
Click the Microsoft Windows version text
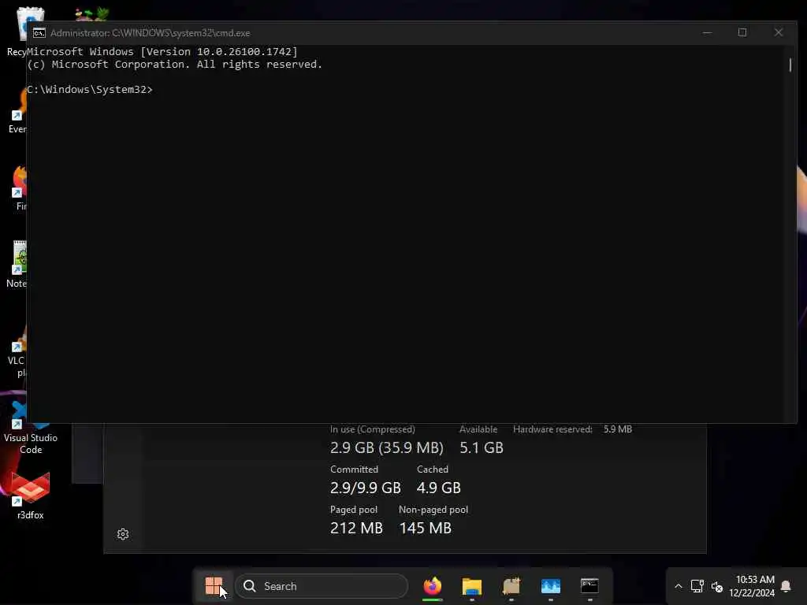pos(162,51)
